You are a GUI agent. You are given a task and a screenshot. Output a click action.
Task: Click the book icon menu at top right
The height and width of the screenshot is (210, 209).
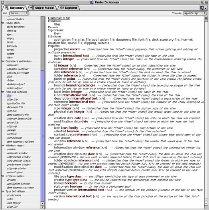tap(203, 8)
